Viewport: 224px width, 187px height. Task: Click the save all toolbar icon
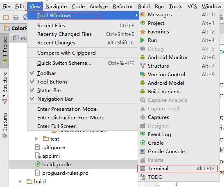[x=16, y=17]
